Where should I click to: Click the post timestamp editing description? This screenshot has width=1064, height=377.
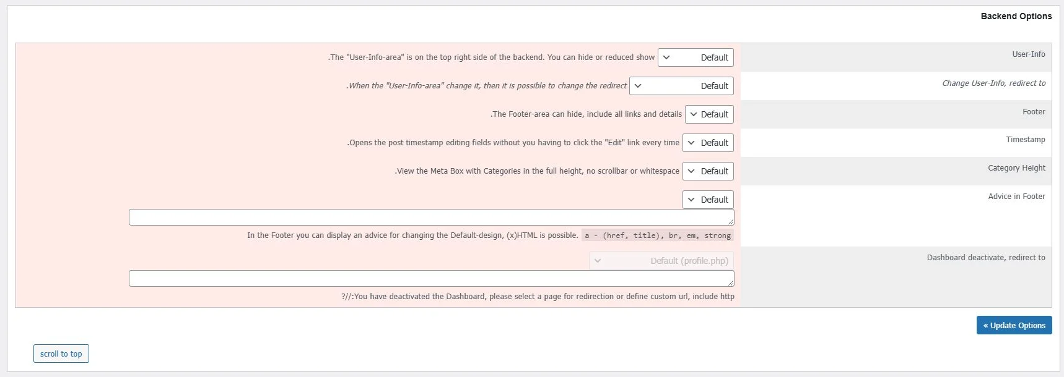(x=513, y=143)
